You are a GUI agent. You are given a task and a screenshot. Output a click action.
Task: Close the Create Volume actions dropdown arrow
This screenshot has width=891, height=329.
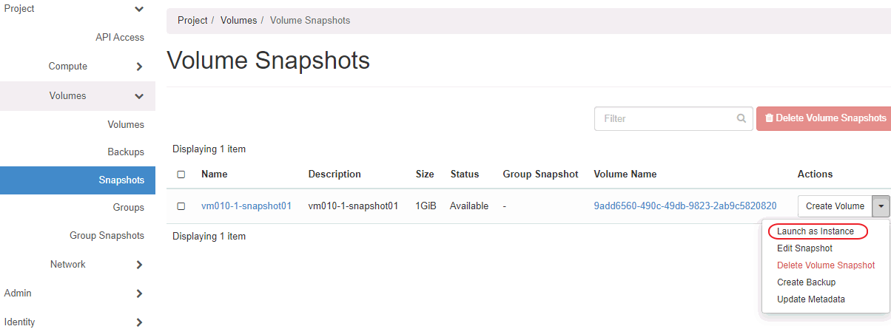pos(881,206)
